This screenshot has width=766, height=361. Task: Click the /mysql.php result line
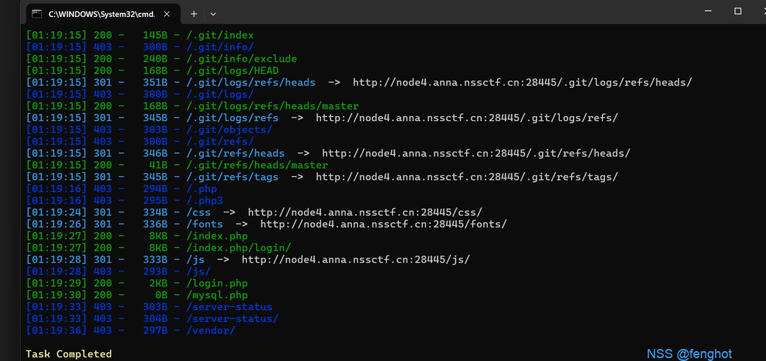click(137, 295)
